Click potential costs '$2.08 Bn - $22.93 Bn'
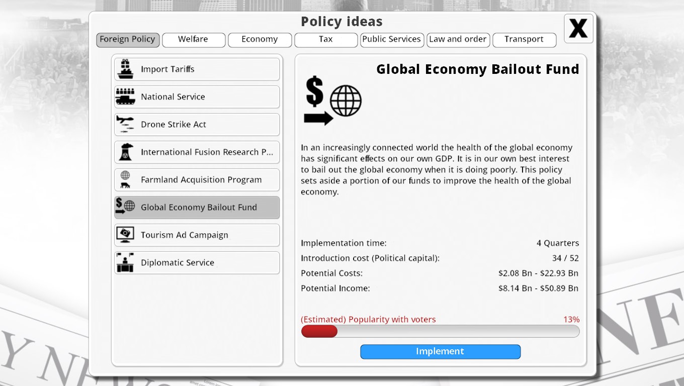Viewport: 684px width, 386px height. pos(538,273)
